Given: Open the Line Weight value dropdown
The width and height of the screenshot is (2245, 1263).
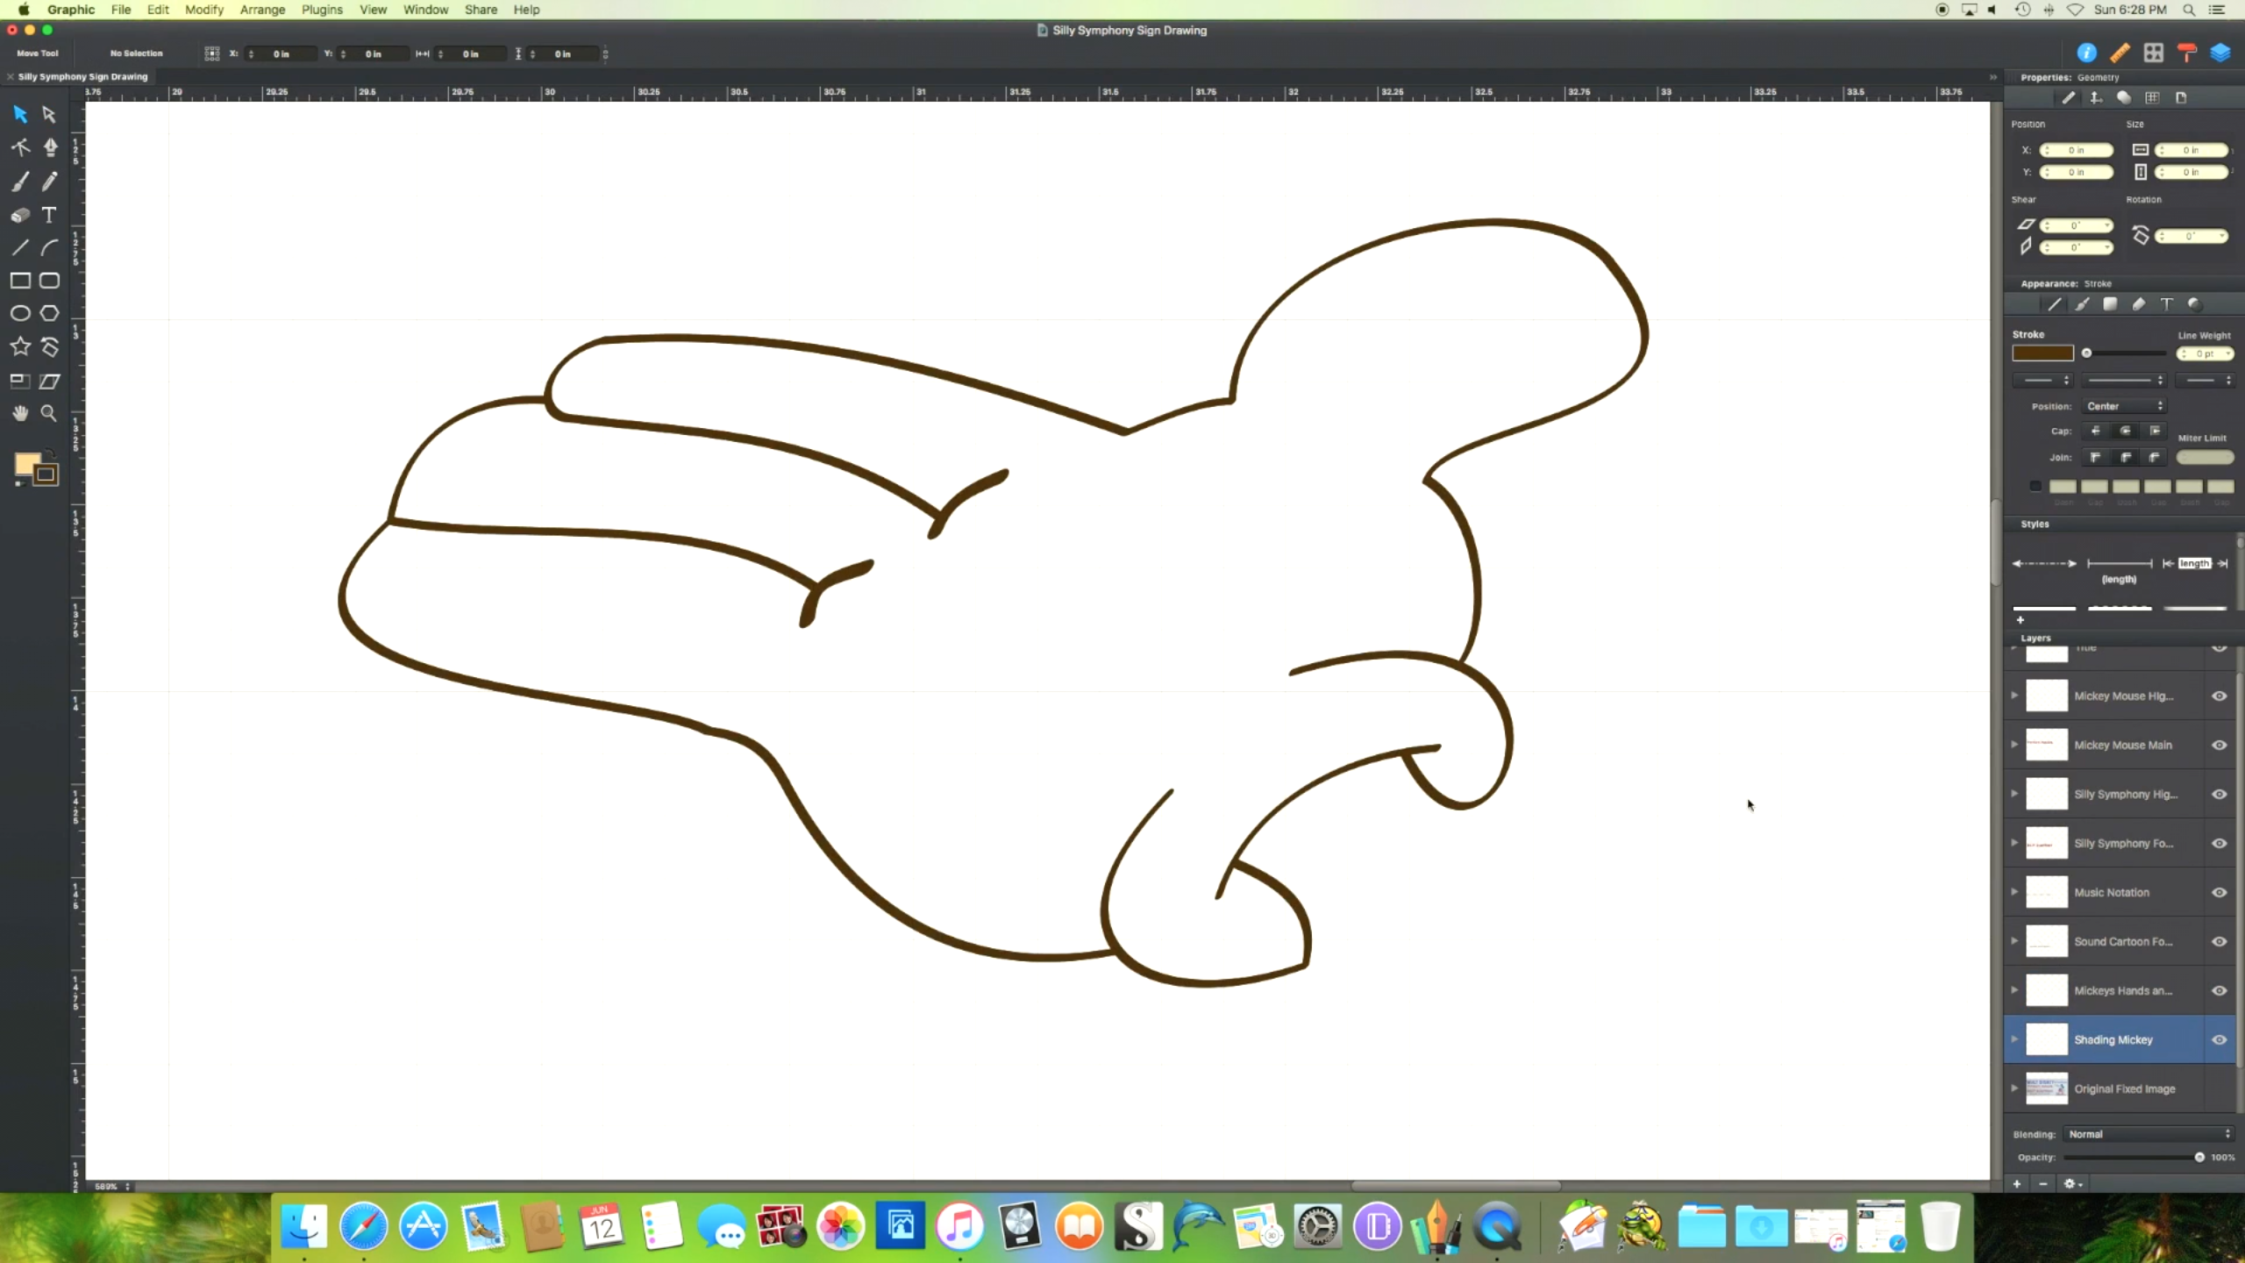Looking at the screenshot, I should point(2227,353).
